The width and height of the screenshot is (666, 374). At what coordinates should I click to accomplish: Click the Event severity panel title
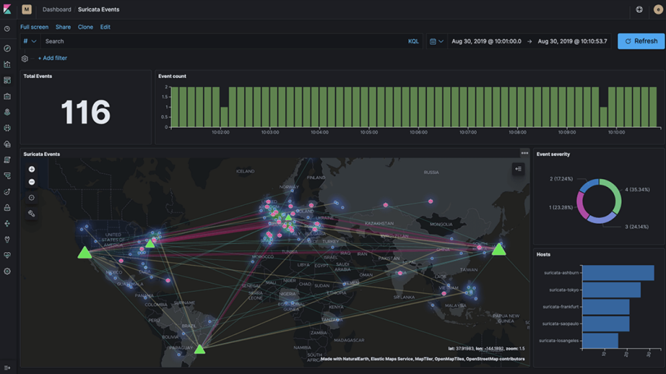point(553,155)
